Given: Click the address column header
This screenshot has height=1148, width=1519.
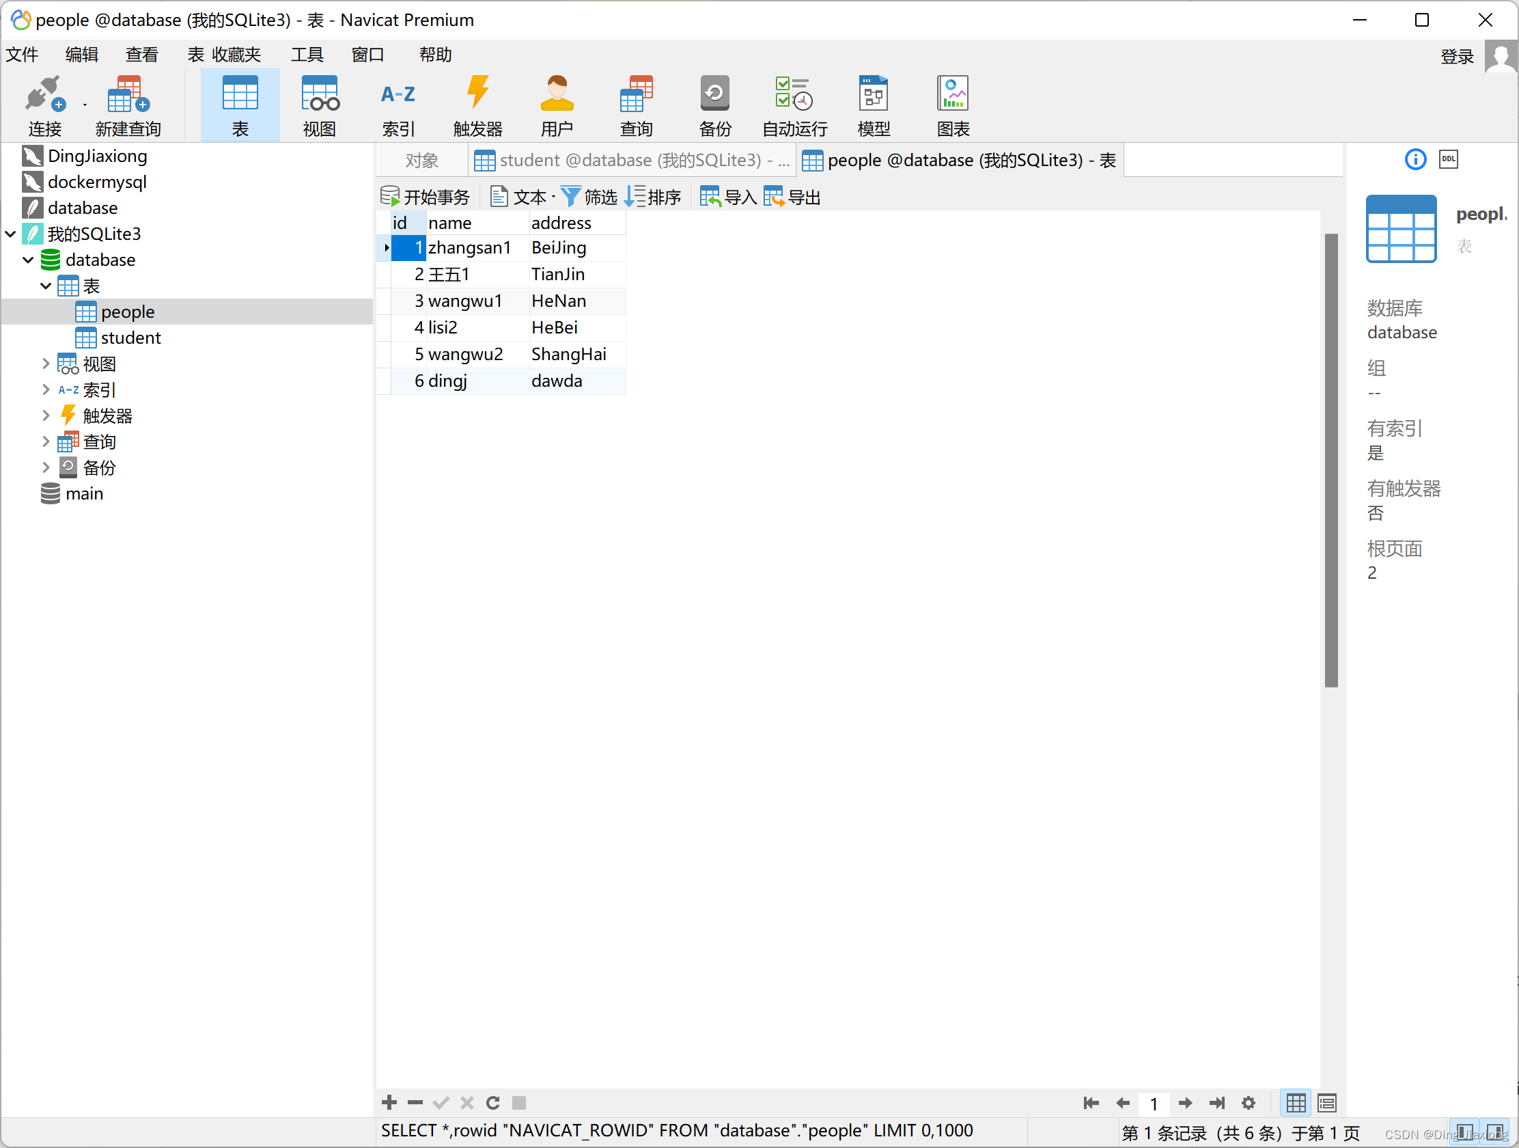Looking at the screenshot, I should [x=577, y=223].
